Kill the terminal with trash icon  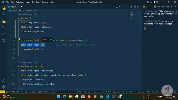(172, 7)
